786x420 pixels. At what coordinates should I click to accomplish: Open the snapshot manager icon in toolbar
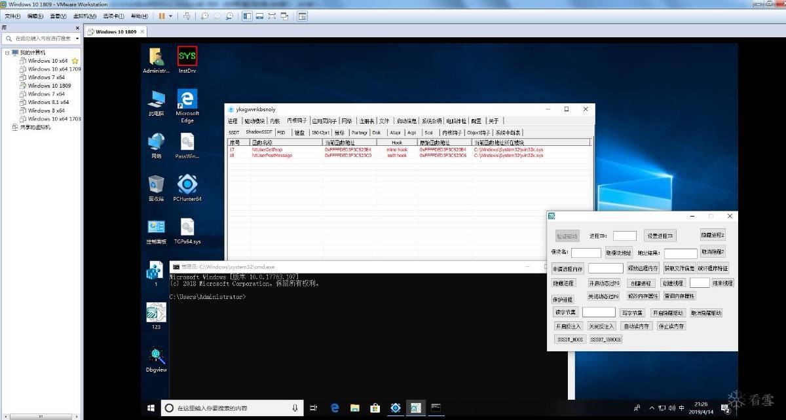click(229, 16)
